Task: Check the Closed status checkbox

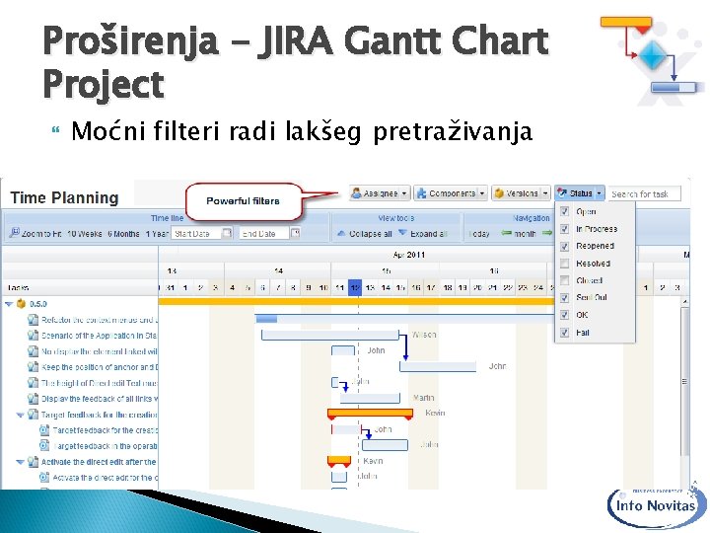Action: 564,280
